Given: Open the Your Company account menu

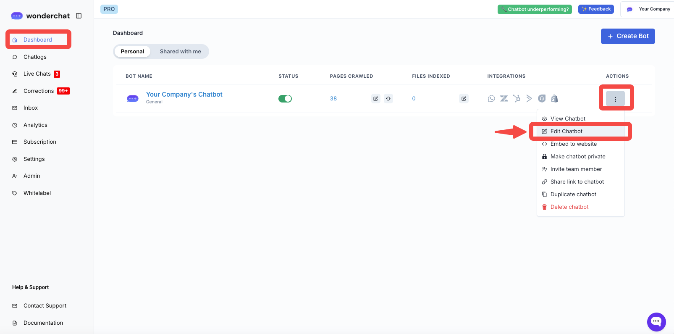Looking at the screenshot, I should 649,9.
